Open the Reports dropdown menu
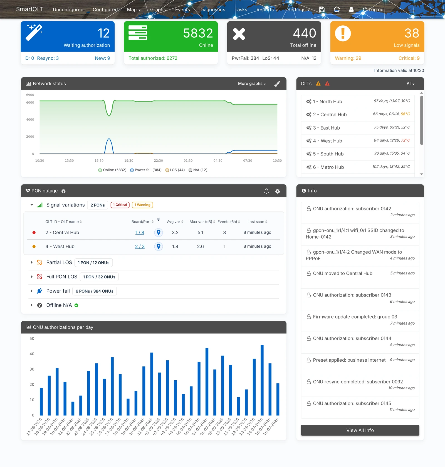Screen dimensions: 445x467 [267, 10]
